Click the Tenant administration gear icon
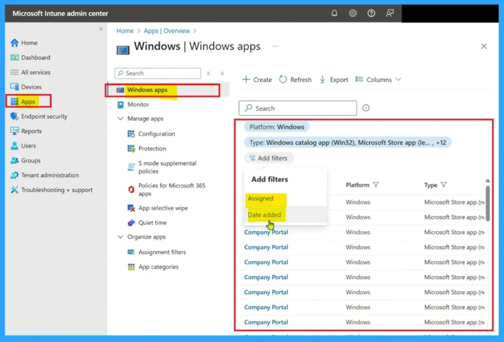Viewport: 504px width, 342px height. tap(14, 175)
